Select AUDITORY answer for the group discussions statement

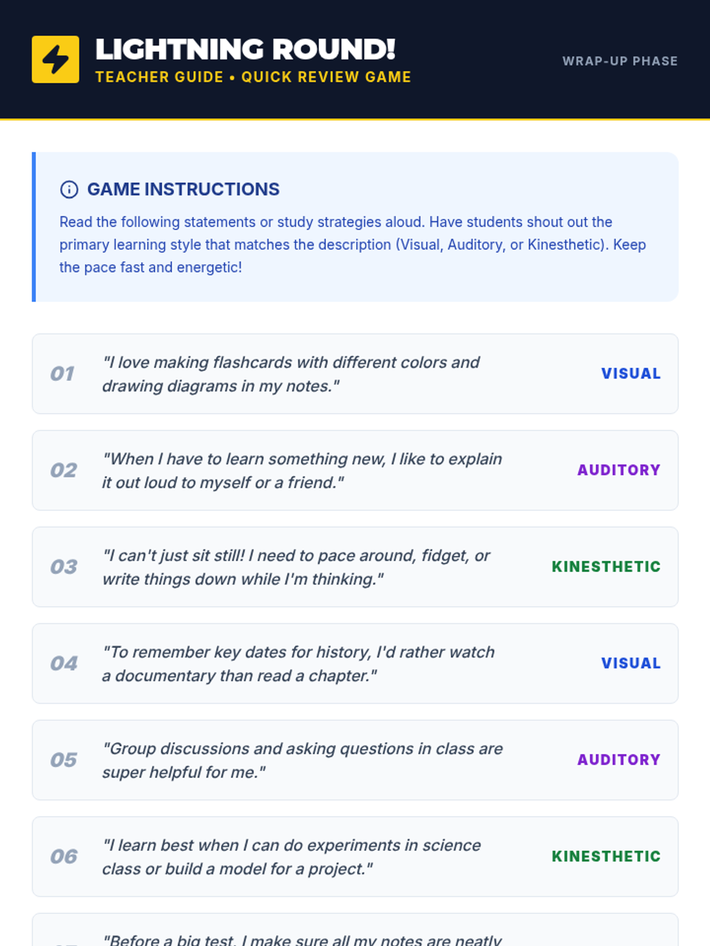[x=618, y=760]
